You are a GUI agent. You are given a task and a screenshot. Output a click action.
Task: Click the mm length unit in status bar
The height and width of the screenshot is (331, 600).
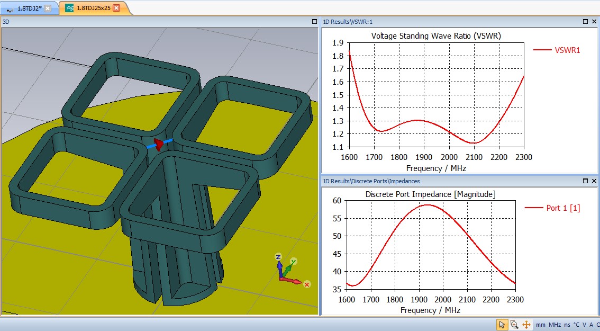pos(540,325)
